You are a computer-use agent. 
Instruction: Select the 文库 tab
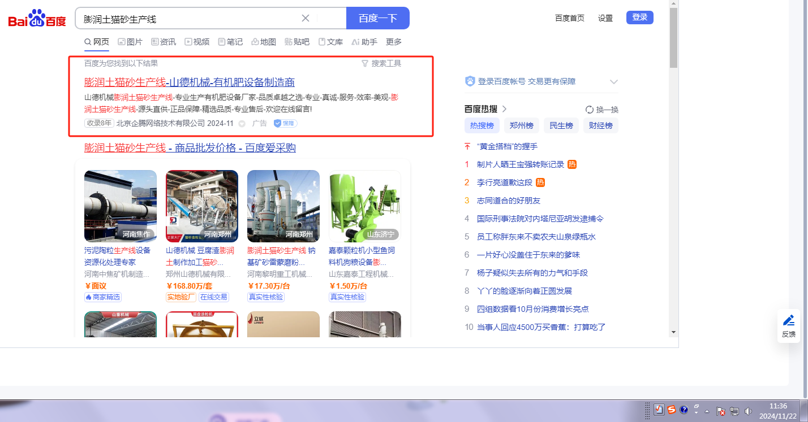coord(330,42)
